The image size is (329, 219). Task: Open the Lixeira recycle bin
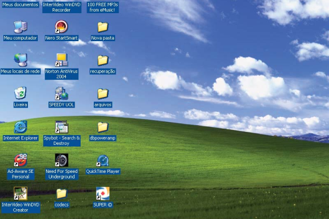click(20, 93)
